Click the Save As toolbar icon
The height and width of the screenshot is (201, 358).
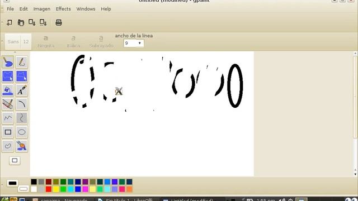pyautogui.click(x=43, y=22)
